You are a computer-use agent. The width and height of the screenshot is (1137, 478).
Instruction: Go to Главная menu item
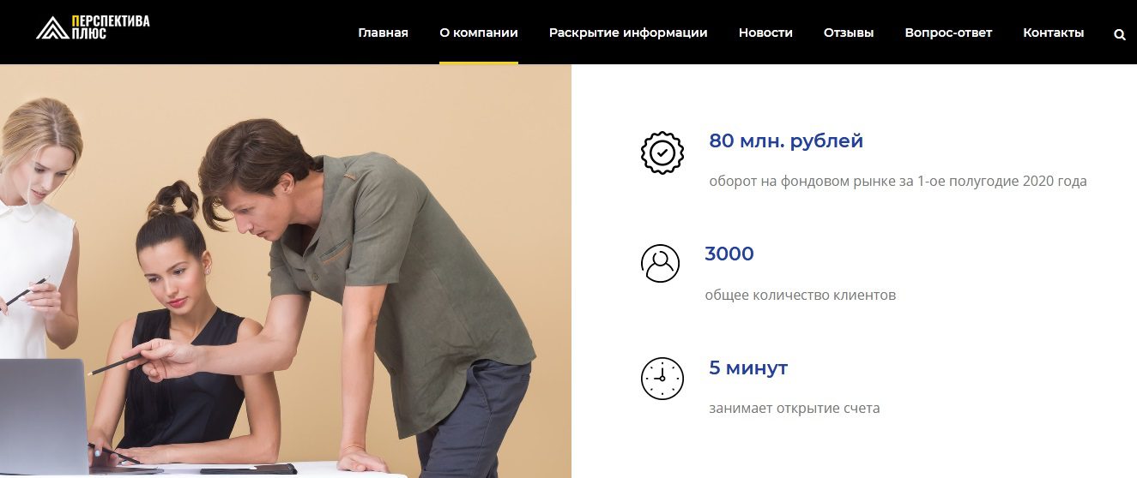click(383, 33)
